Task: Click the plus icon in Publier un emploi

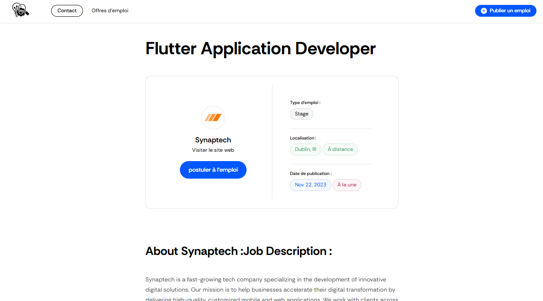Action: coord(484,11)
